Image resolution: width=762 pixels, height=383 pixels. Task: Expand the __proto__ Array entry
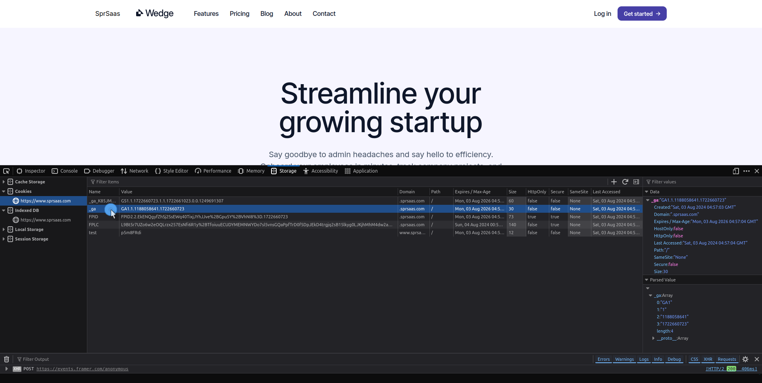point(653,338)
